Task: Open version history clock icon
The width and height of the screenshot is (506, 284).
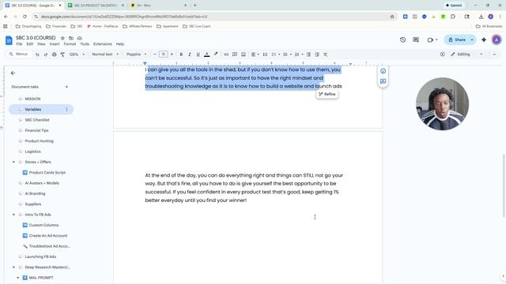Action: (402, 40)
